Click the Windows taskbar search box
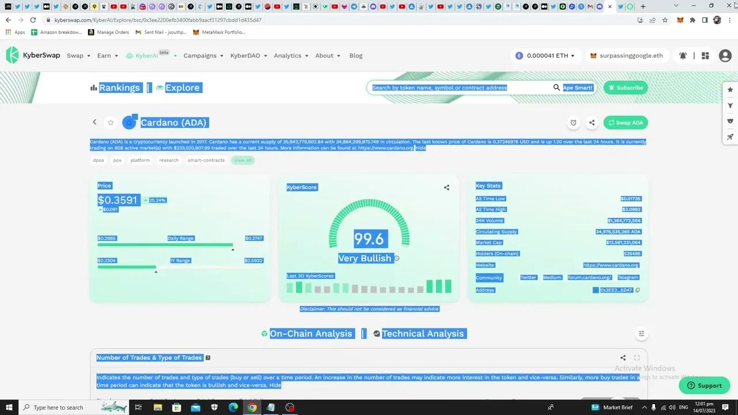This screenshot has width=738, height=415. pyautogui.click(x=75, y=408)
